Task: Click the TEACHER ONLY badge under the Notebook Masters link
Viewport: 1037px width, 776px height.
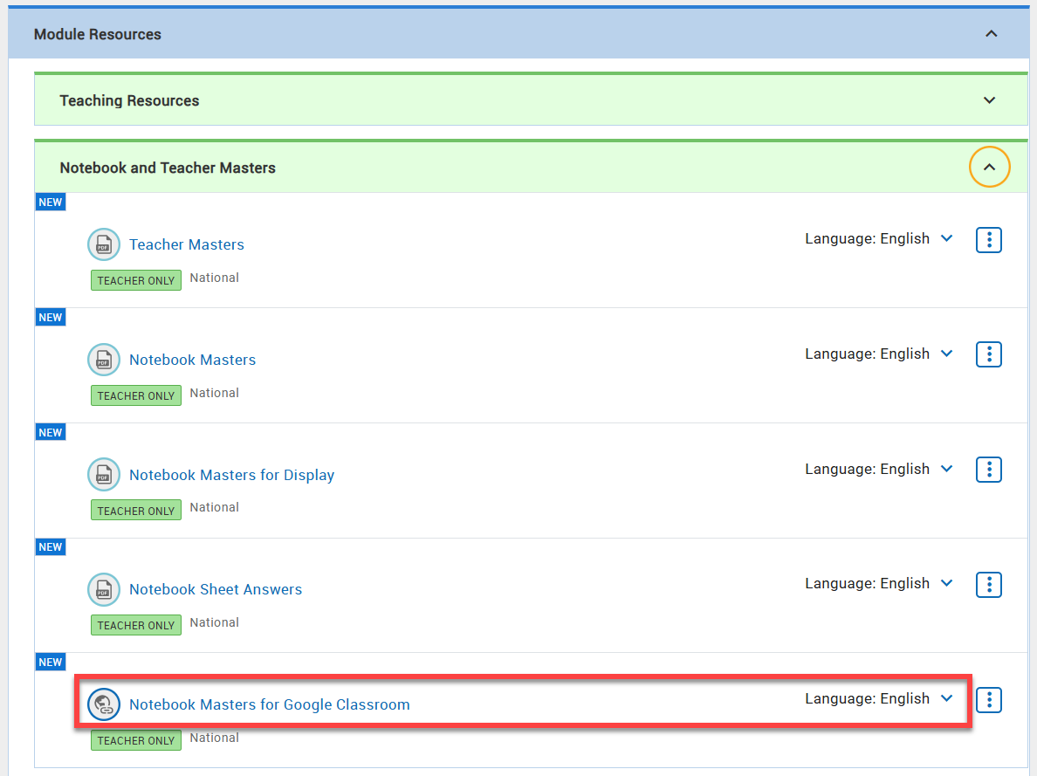Action: tap(135, 395)
